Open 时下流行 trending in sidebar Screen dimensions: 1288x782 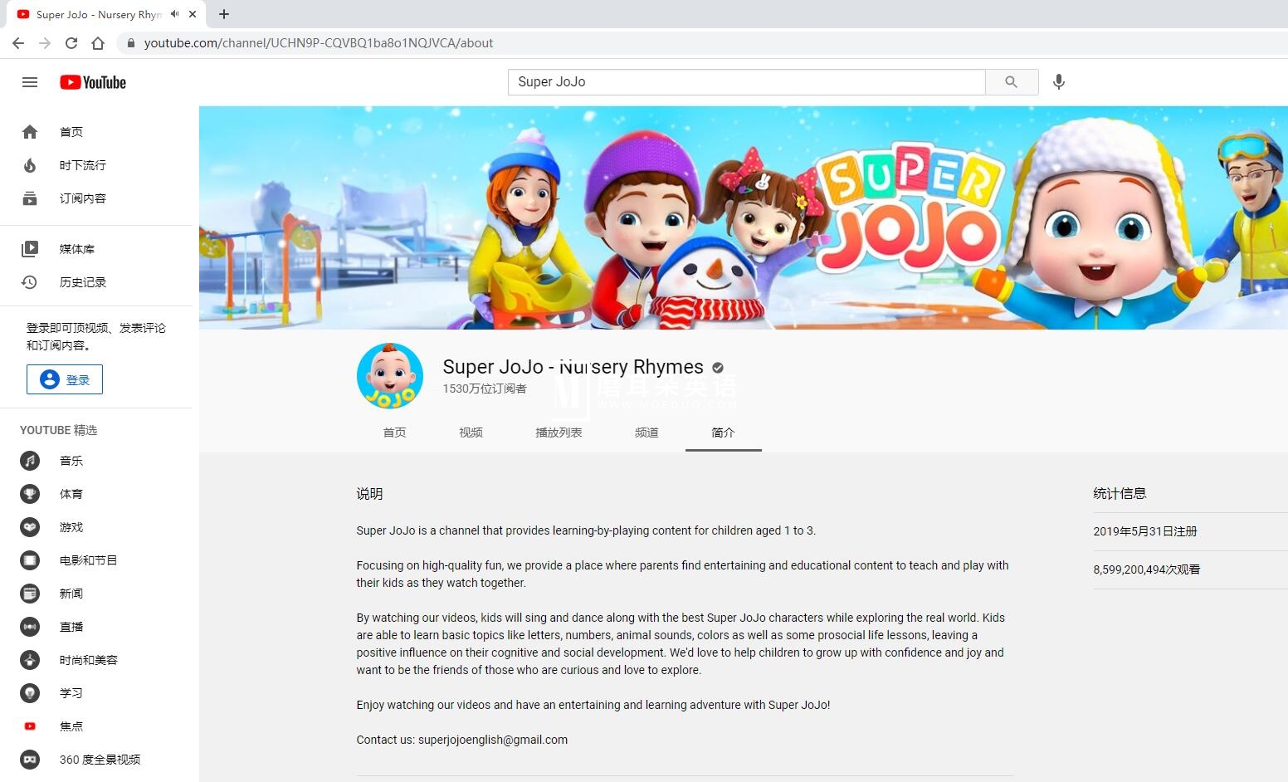(82, 165)
